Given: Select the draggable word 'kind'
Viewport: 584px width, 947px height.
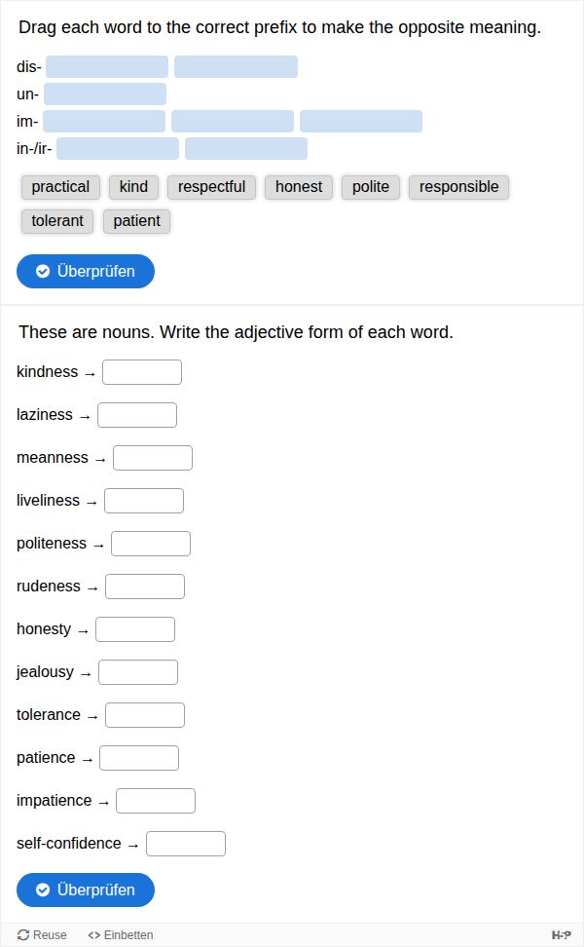Looking at the screenshot, I should point(133,187).
